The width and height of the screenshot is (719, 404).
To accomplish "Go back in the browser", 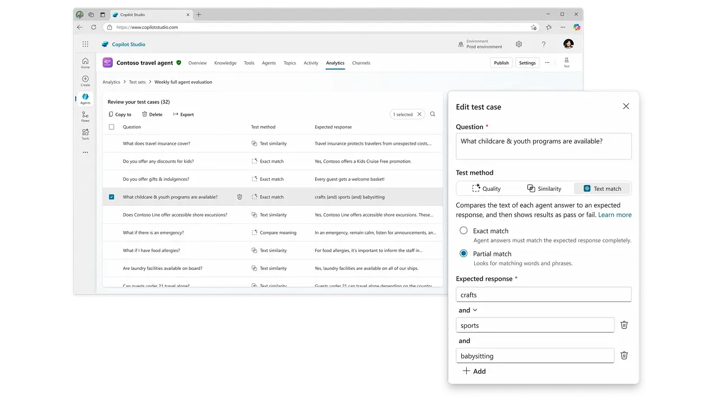I will point(80,27).
